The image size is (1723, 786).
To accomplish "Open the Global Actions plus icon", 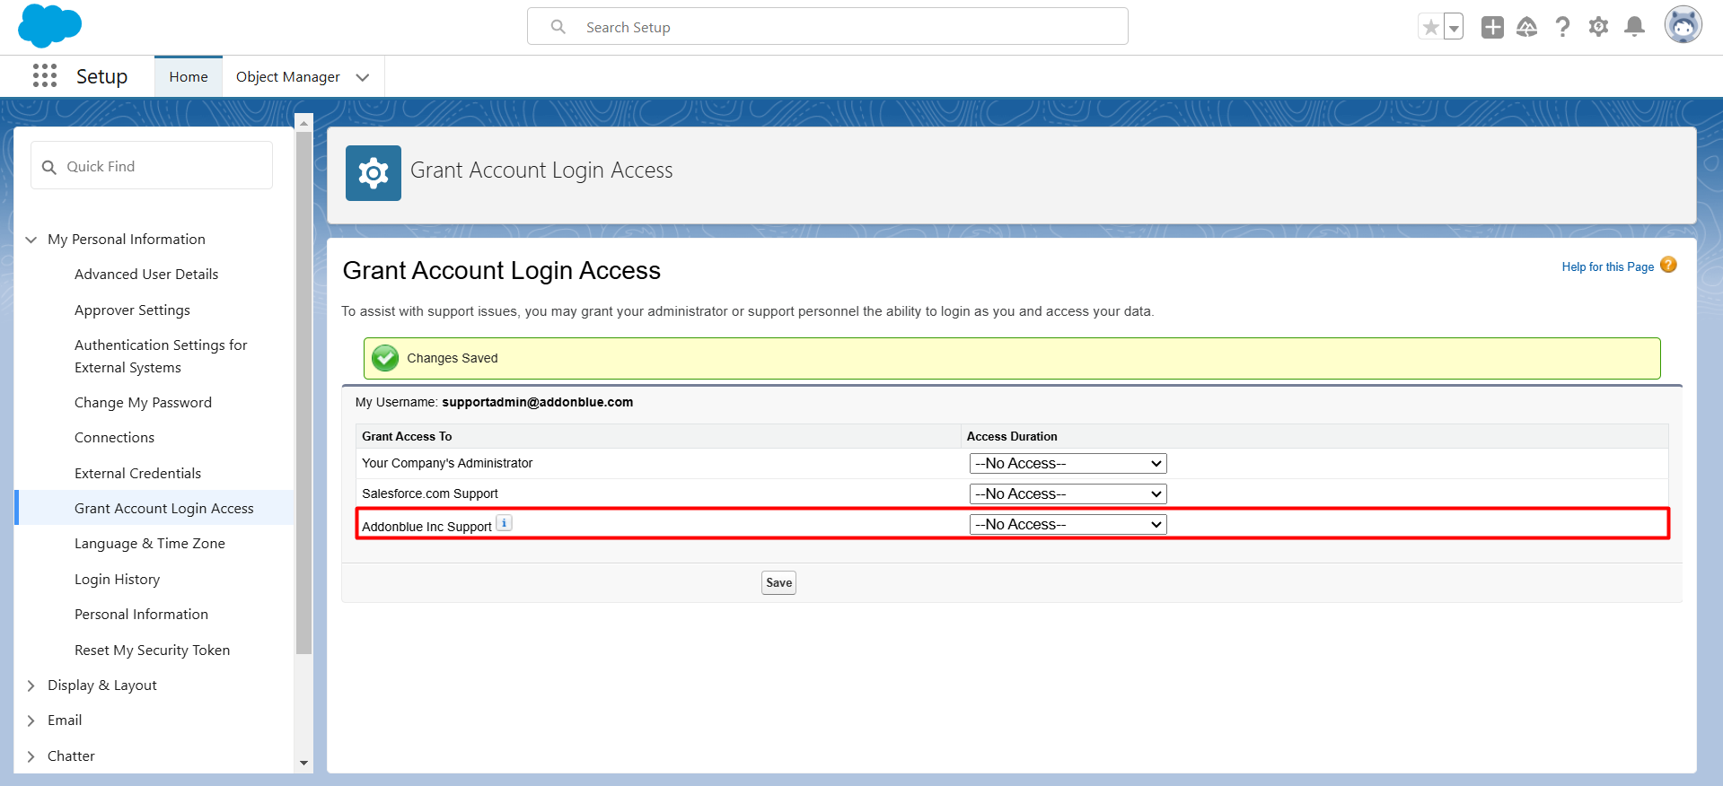I will (x=1492, y=27).
